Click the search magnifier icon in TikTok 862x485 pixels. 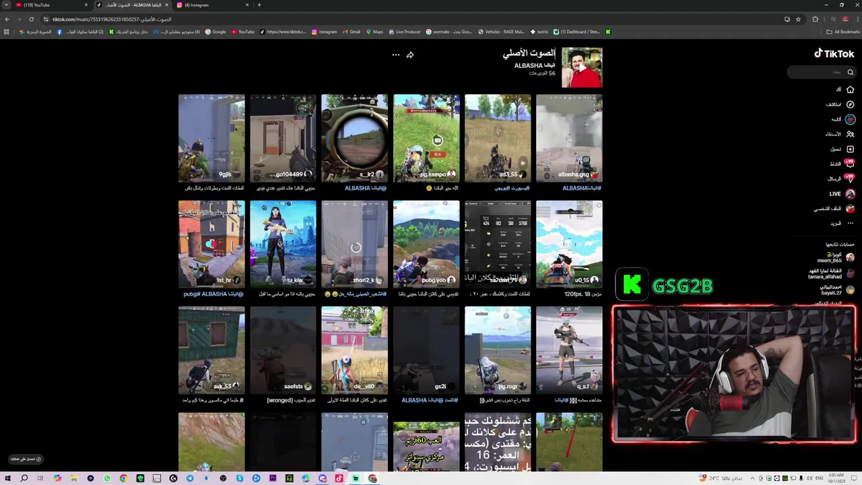[850, 72]
